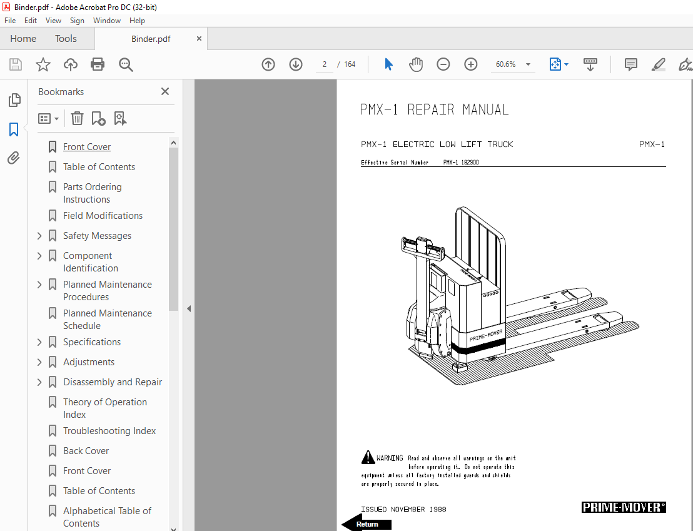Expand the Component Identification bookmark
The image size is (693, 531).
(39, 256)
